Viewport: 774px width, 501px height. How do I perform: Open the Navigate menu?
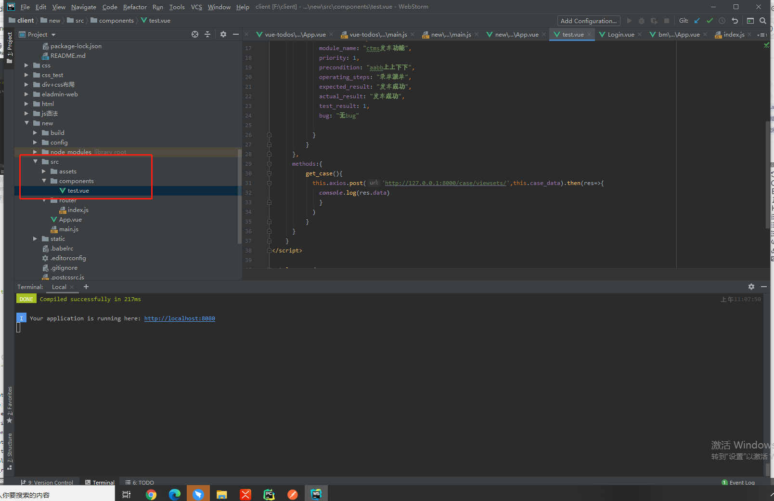click(84, 7)
